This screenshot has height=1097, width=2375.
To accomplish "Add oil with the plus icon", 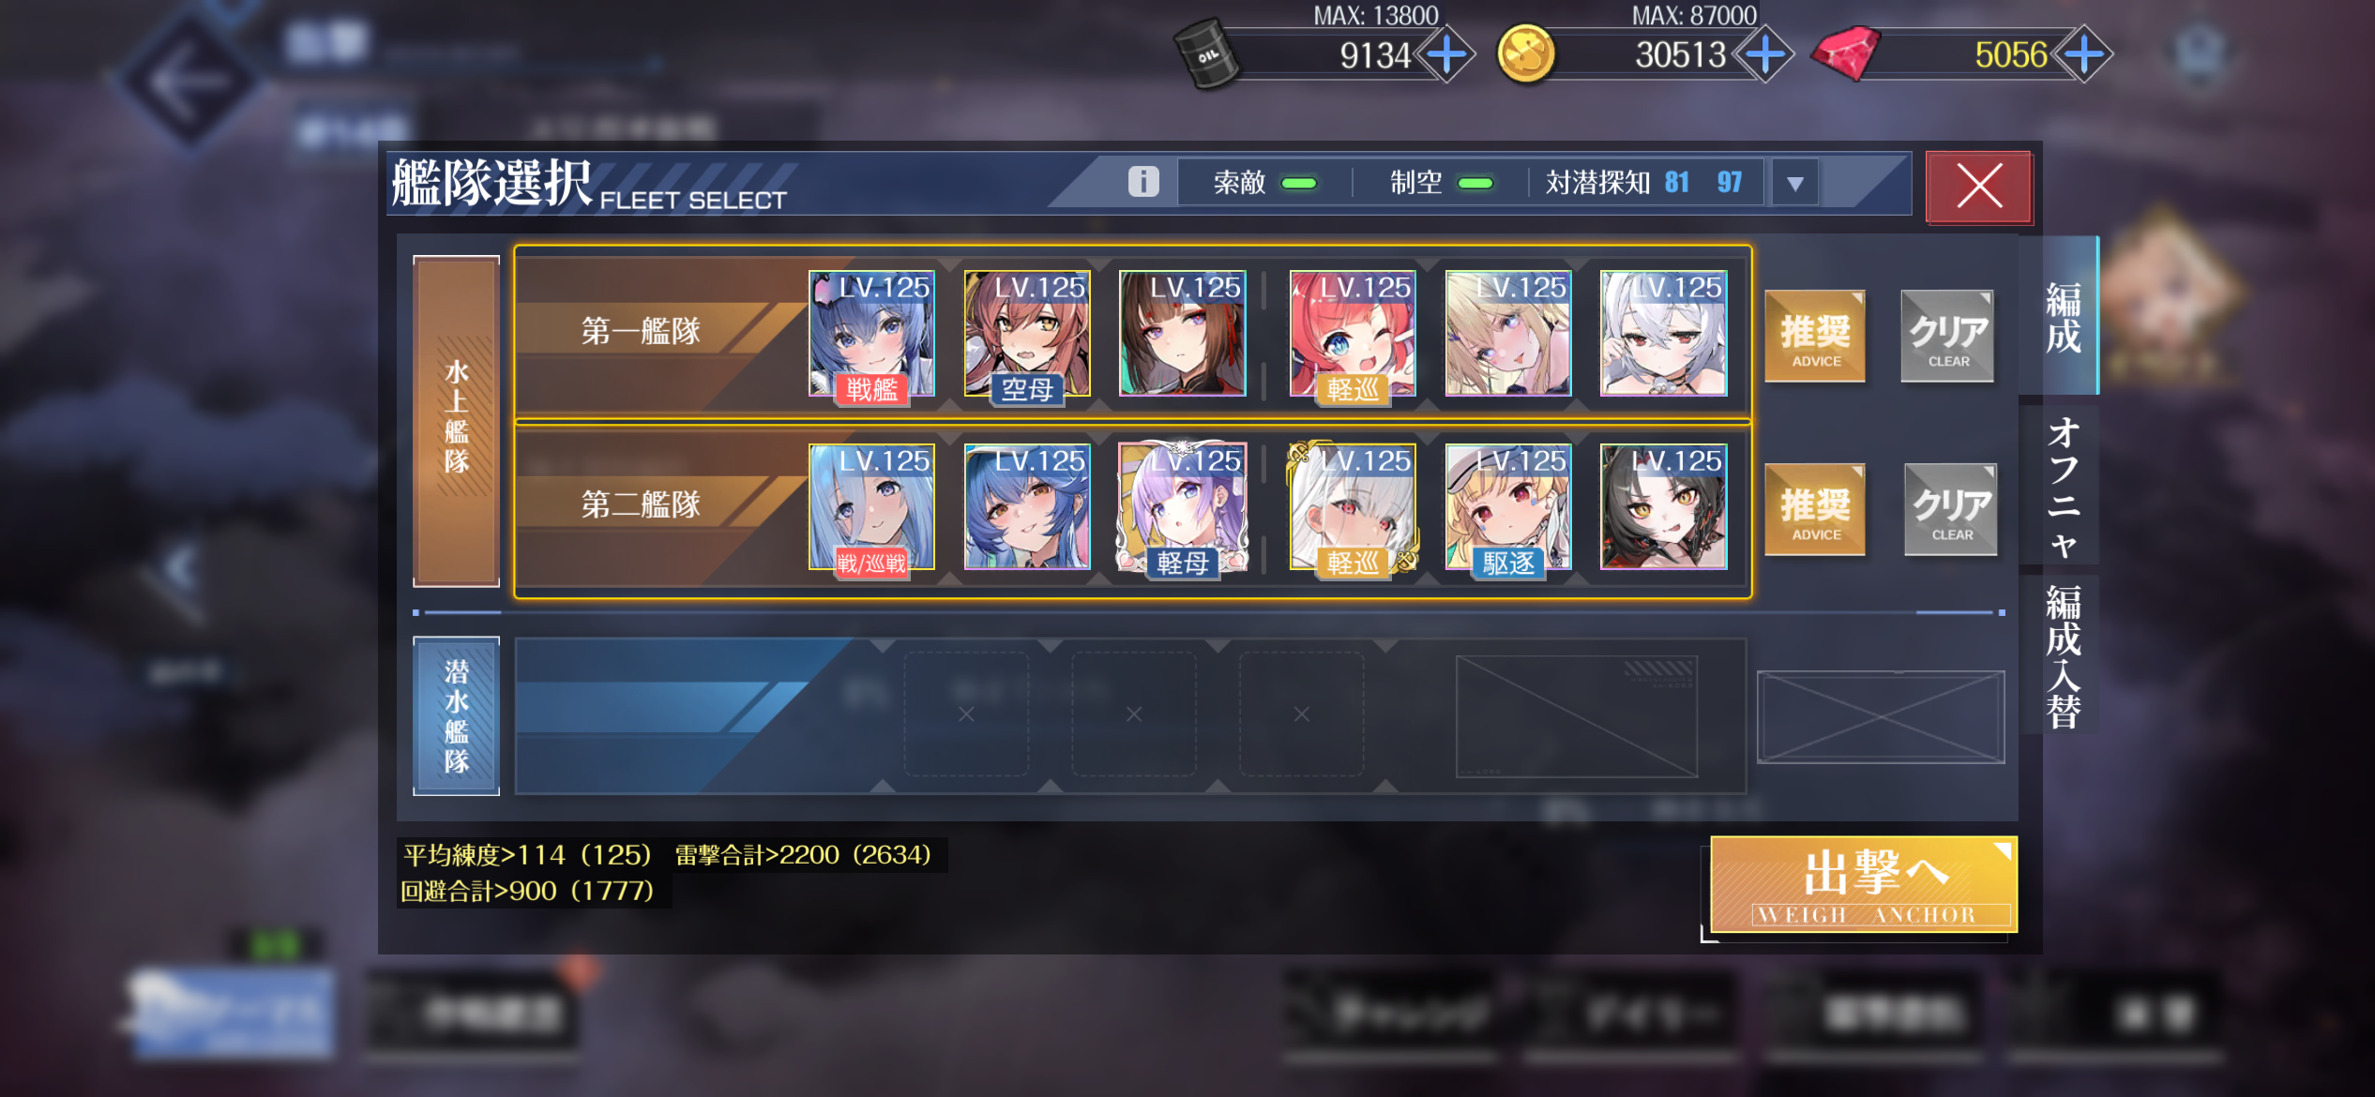I will [x=1446, y=54].
